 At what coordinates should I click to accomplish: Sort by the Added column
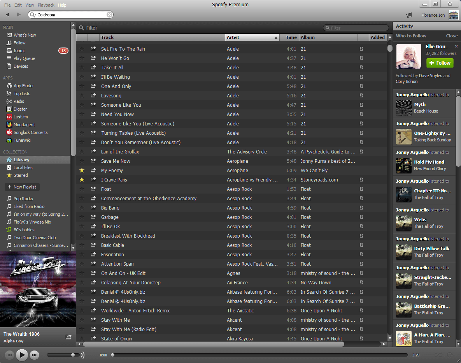coord(377,37)
